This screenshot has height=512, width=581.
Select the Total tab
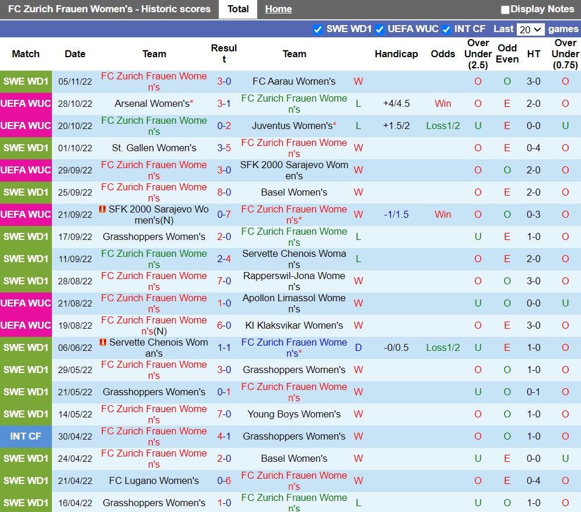(x=238, y=9)
